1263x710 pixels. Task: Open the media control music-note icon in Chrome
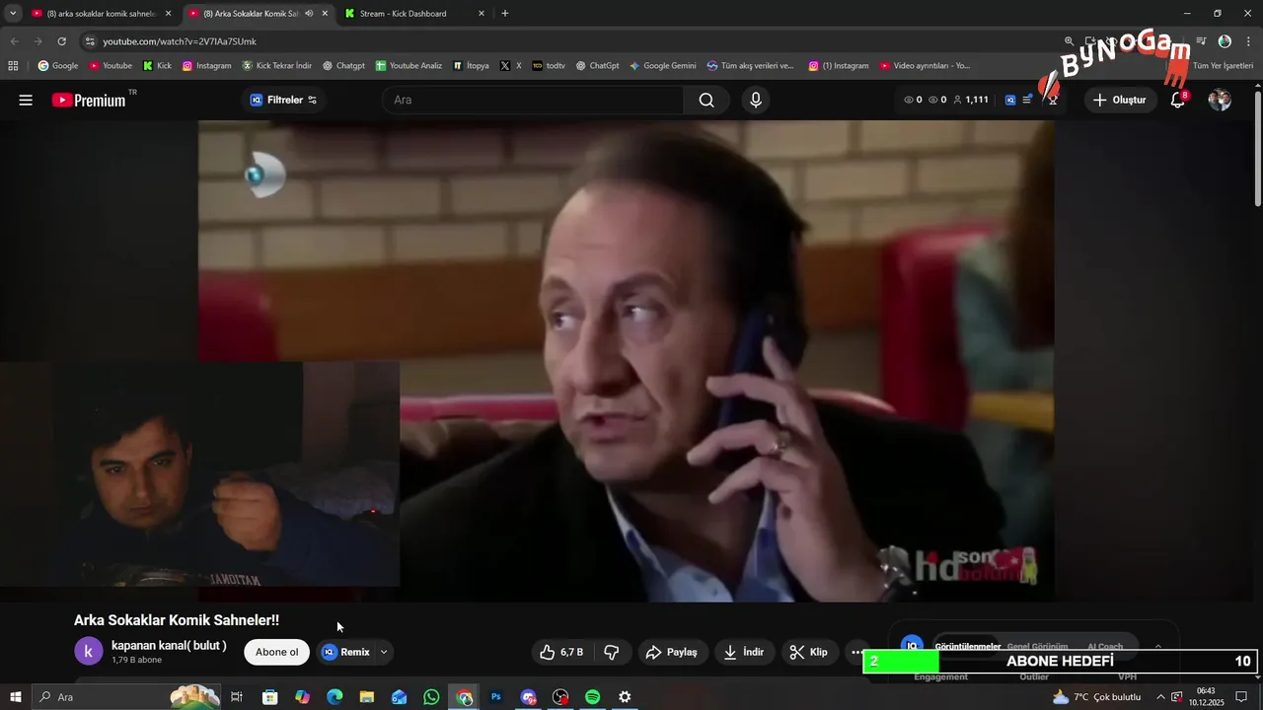tap(1201, 41)
